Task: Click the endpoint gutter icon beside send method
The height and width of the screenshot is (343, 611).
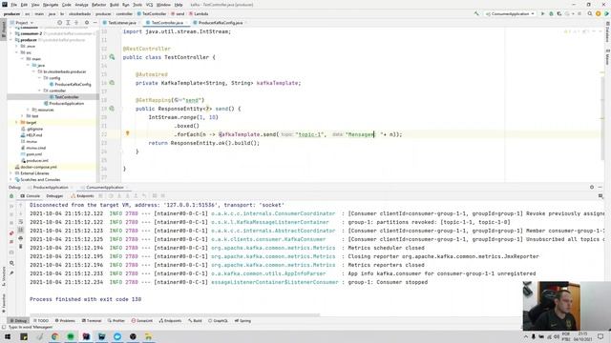Action: point(112,109)
